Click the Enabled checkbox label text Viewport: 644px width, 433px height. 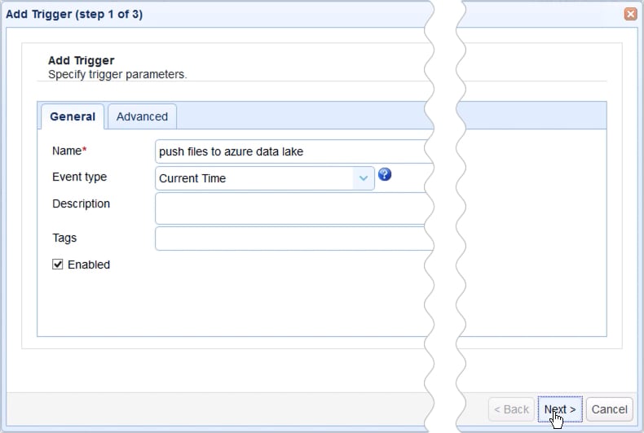[x=89, y=265]
